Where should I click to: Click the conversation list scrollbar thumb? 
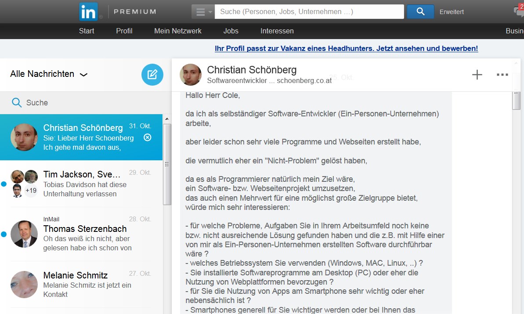point(167,164)
